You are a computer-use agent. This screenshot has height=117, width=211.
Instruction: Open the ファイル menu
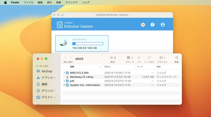click(29, 2)
